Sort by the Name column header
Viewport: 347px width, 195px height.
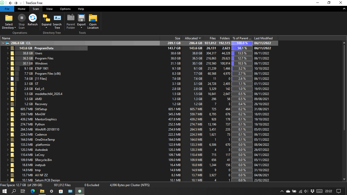[80, 38]
